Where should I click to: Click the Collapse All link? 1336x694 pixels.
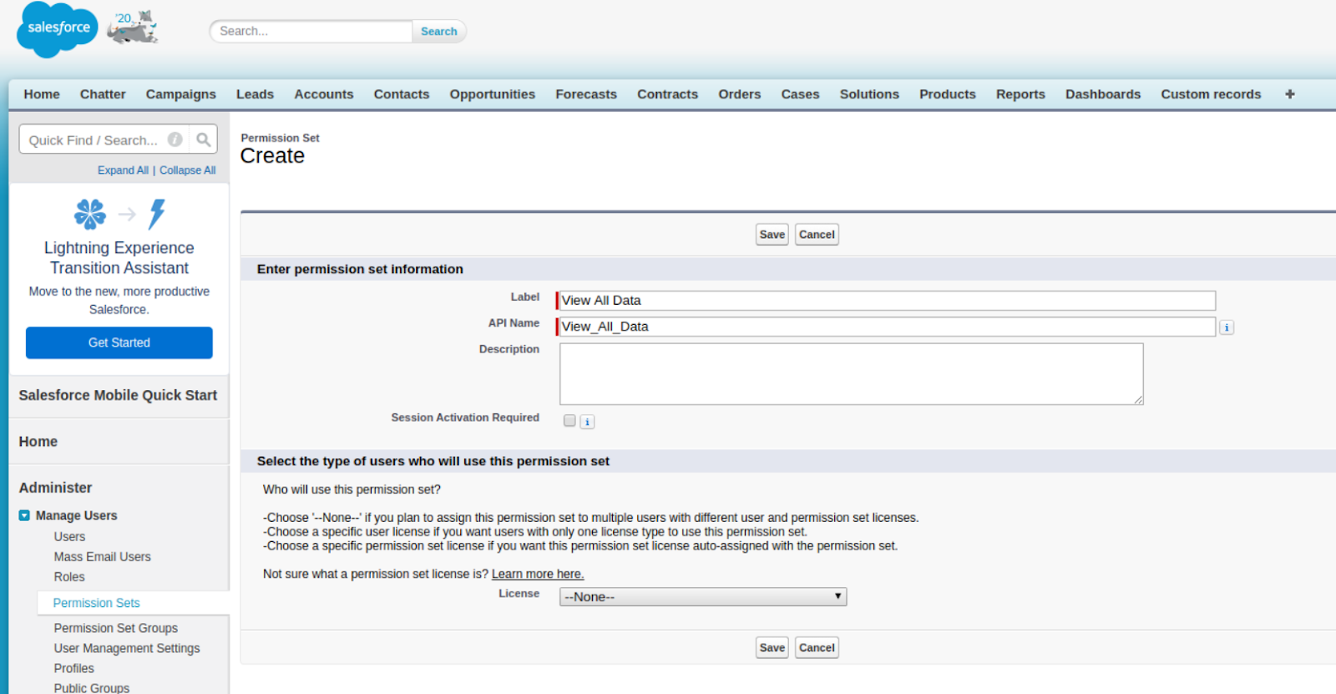(x=188, y=170)
